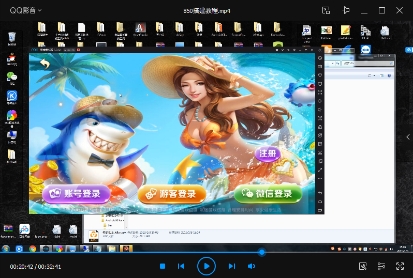Open the video toolbox search icon

pyautogui.click(x=363, y=266)
